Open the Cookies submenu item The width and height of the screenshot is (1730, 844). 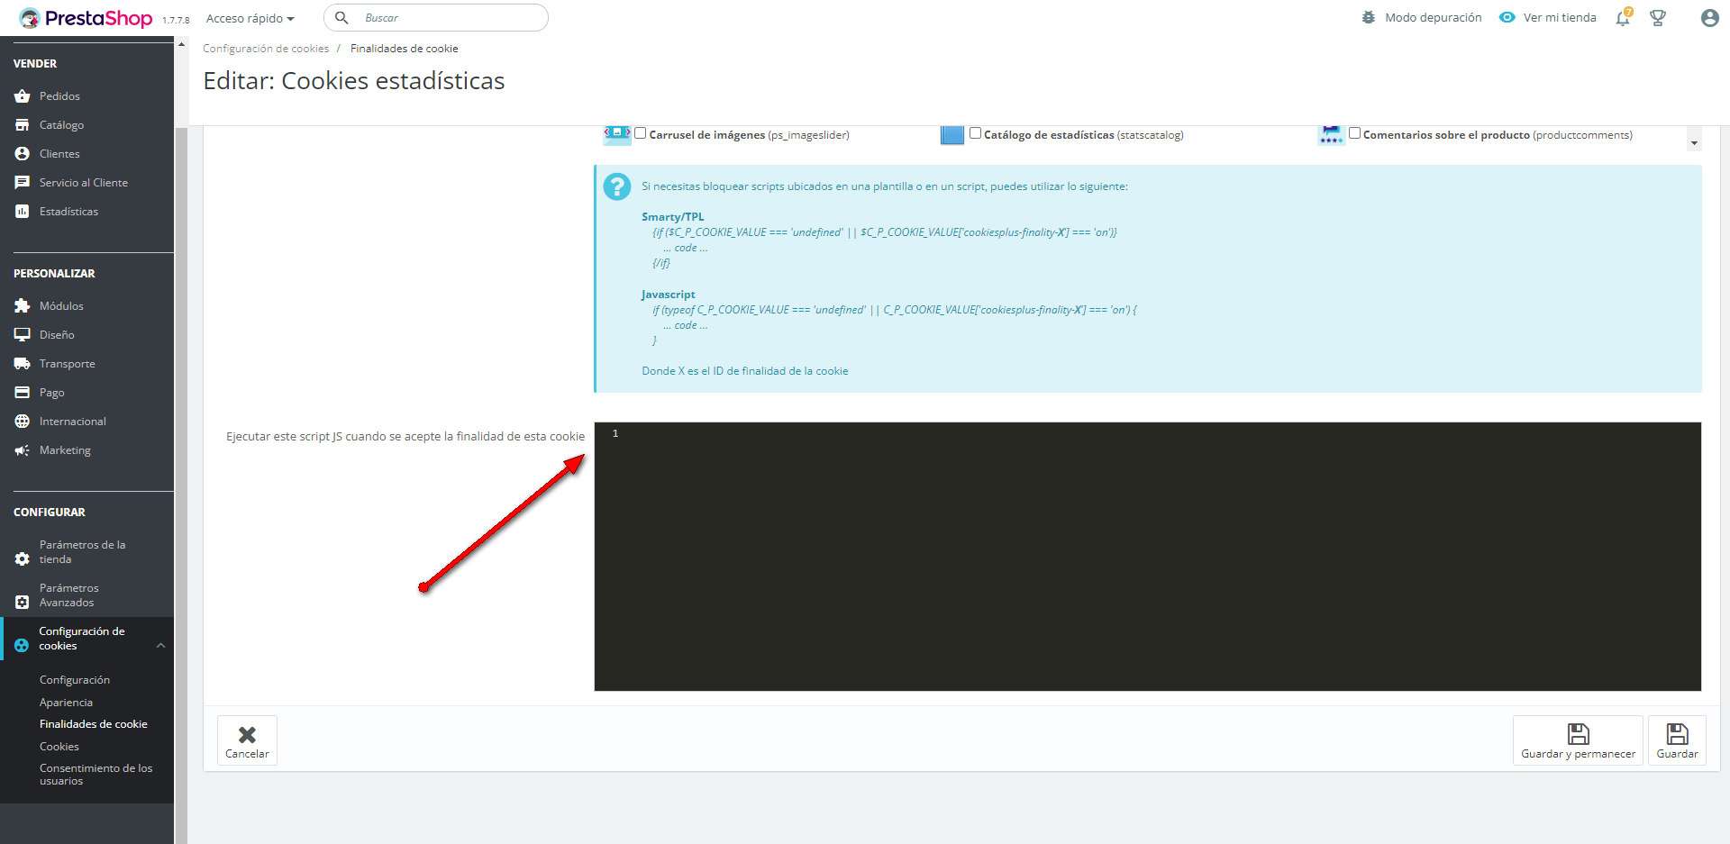pos(59,747)
